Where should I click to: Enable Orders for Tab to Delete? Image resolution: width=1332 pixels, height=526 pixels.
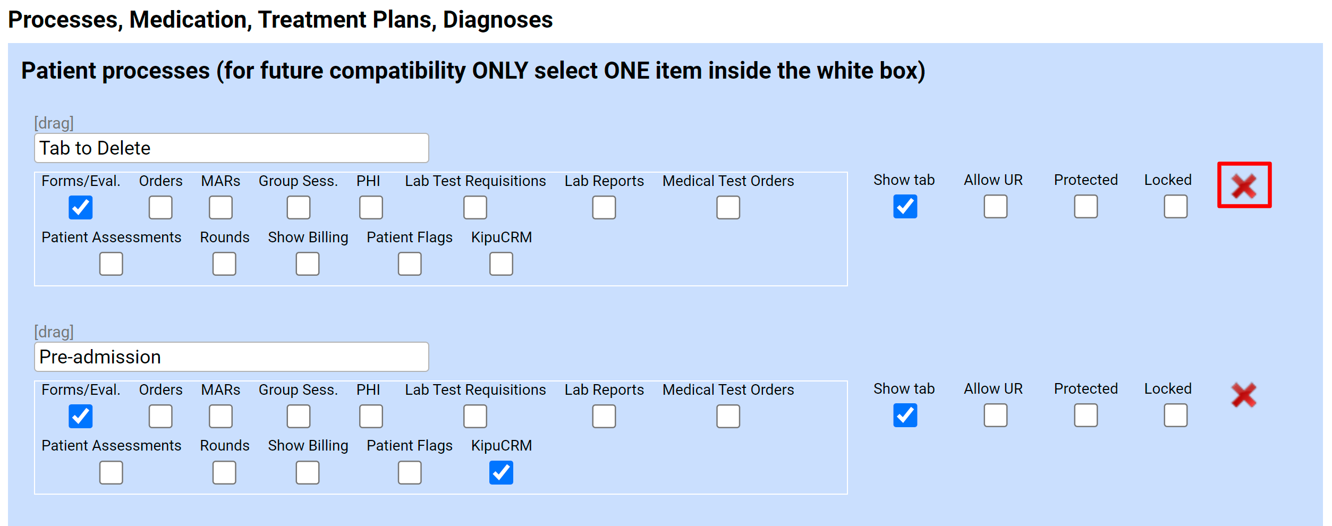(x=160, y=208)
